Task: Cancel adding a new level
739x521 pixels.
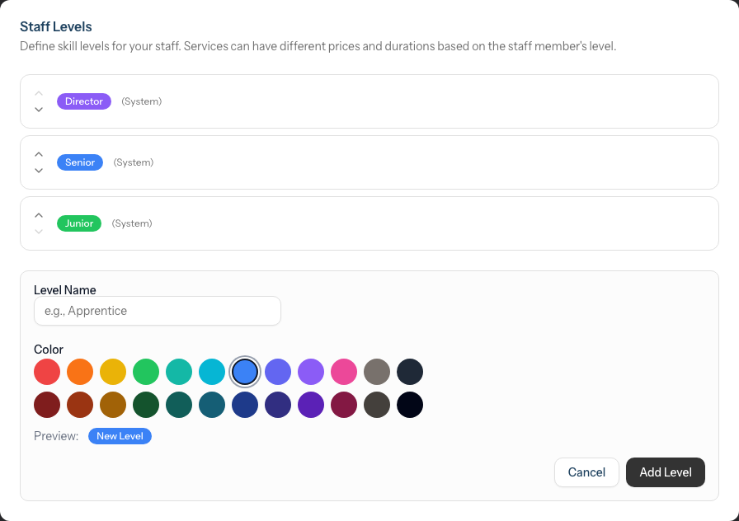Action: coord(586,472)
